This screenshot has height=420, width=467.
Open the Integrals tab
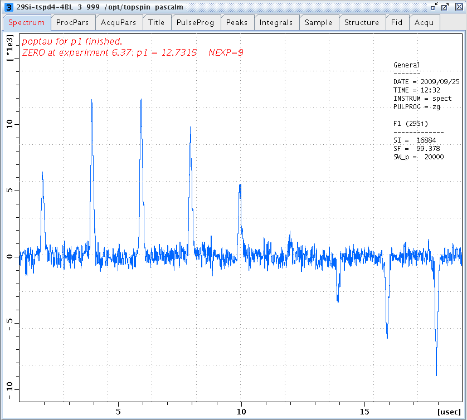pos(276,23)
